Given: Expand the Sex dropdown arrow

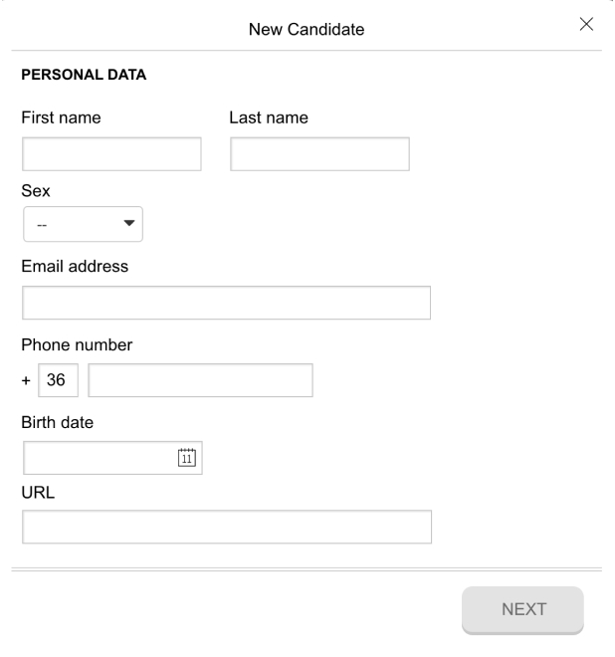Looking at the screenshot, I should [129, 223].
